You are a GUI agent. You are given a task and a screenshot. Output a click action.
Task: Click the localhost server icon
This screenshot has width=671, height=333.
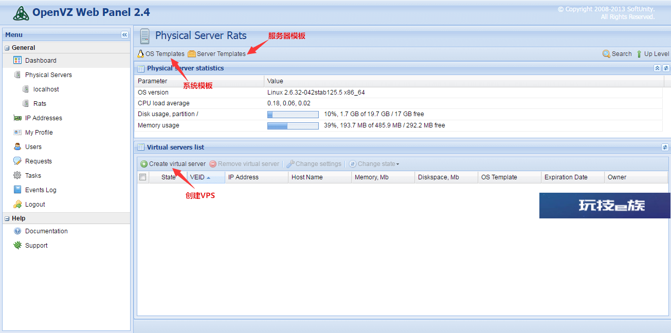26,89
